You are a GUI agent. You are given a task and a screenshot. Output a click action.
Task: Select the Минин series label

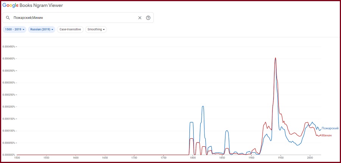(326, 135)
